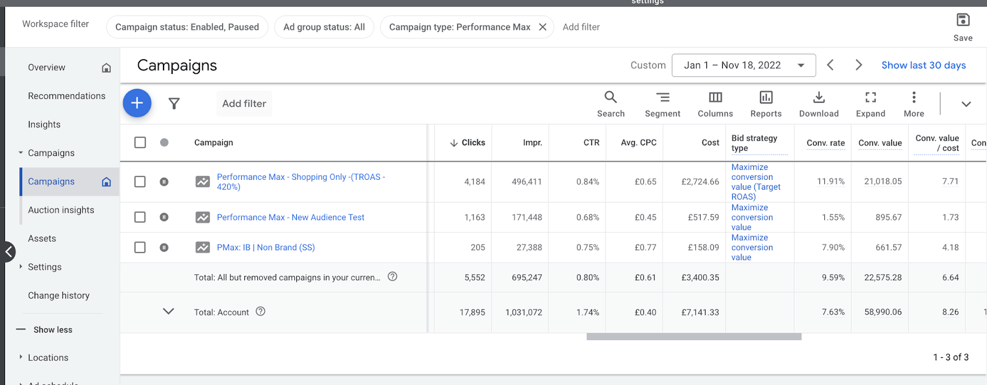
Task: Open the Segment tool
Action: pyautogui.click(x=663, y=104)
